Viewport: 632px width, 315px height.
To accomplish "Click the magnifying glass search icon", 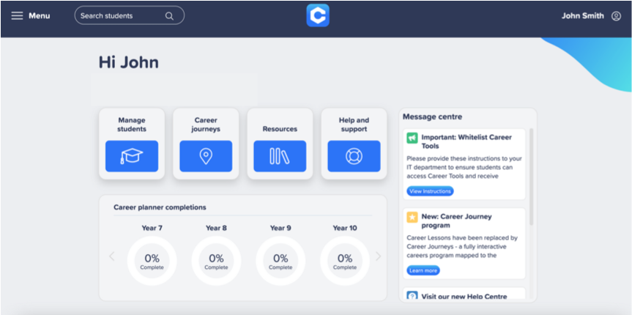I will click(169, 16).
